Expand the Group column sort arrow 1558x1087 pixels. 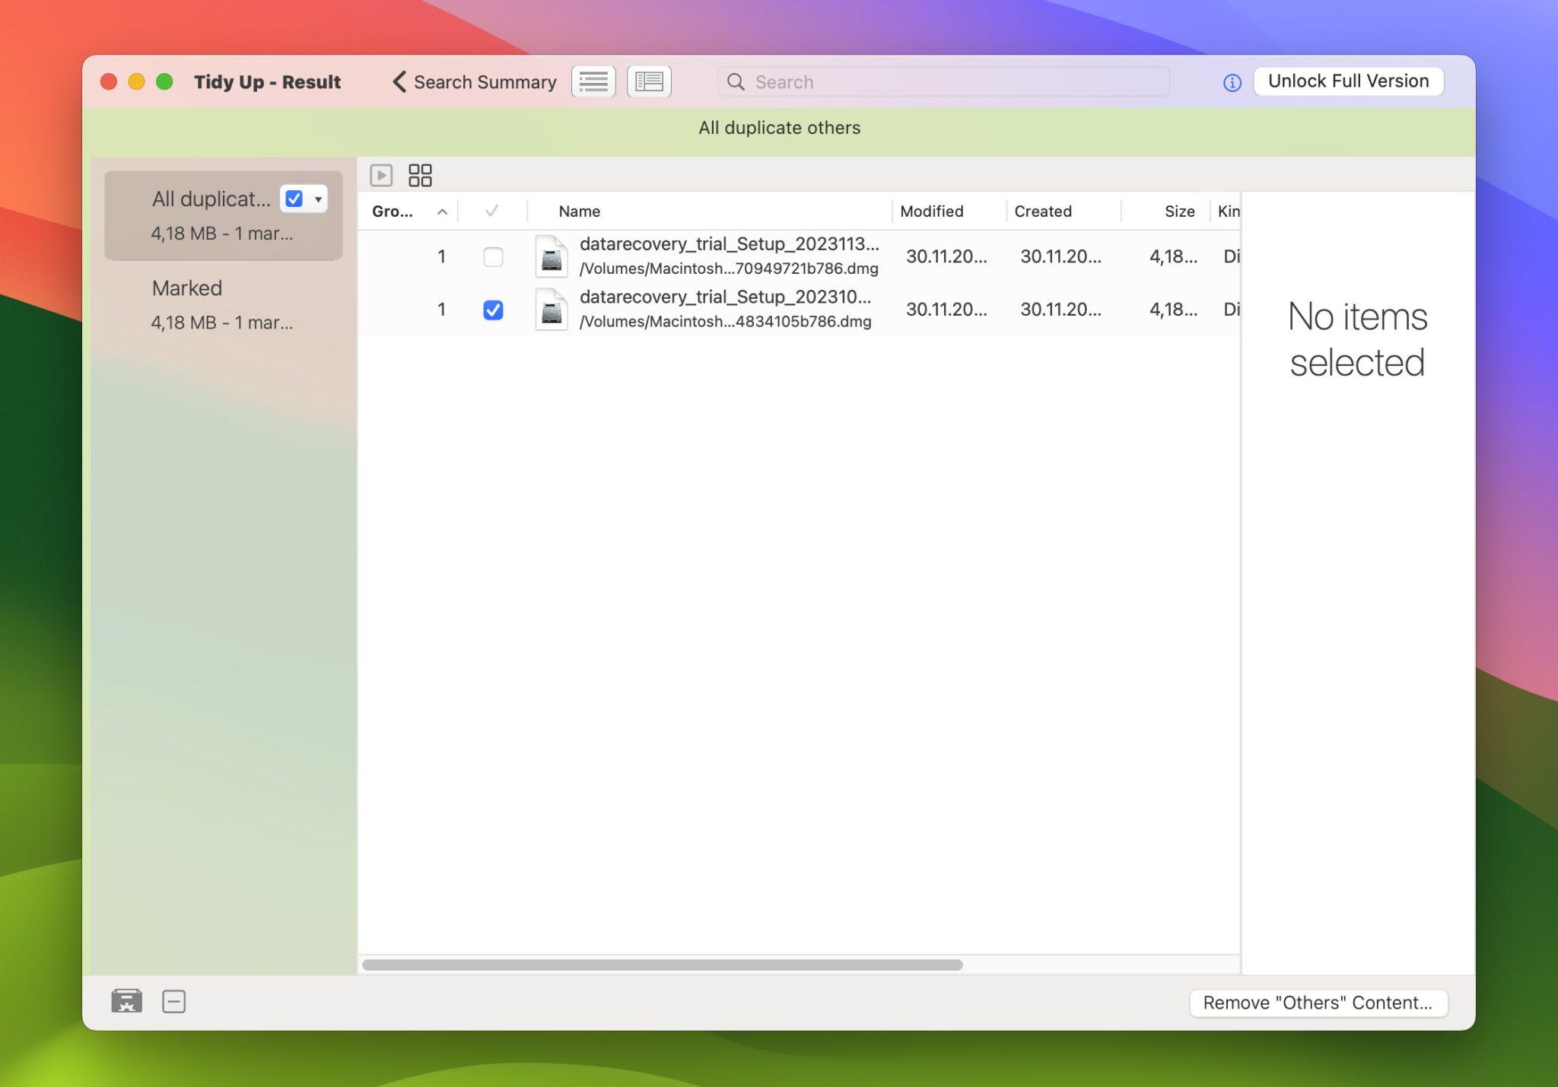coord(438,211)
